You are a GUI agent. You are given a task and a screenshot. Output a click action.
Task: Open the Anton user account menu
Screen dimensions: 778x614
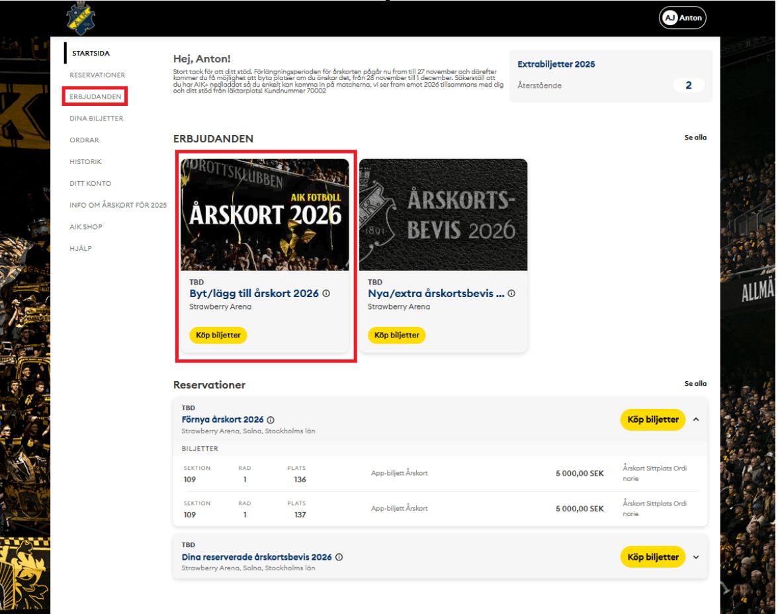click(x=683, y=18)
